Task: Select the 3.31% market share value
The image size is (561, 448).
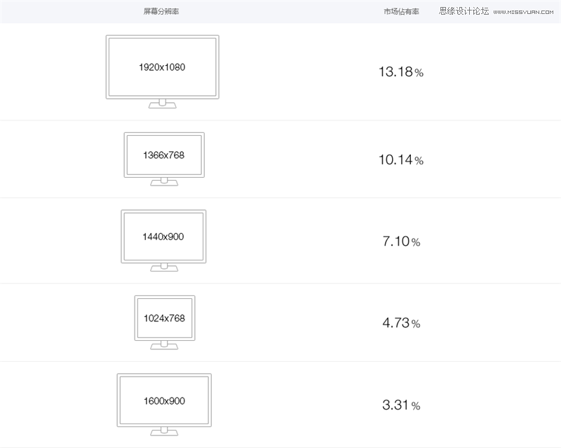Action: (401, 405)
